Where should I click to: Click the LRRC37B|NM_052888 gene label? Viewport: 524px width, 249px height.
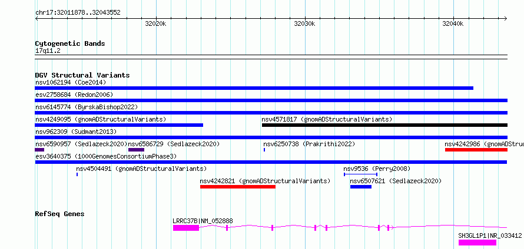203,221
